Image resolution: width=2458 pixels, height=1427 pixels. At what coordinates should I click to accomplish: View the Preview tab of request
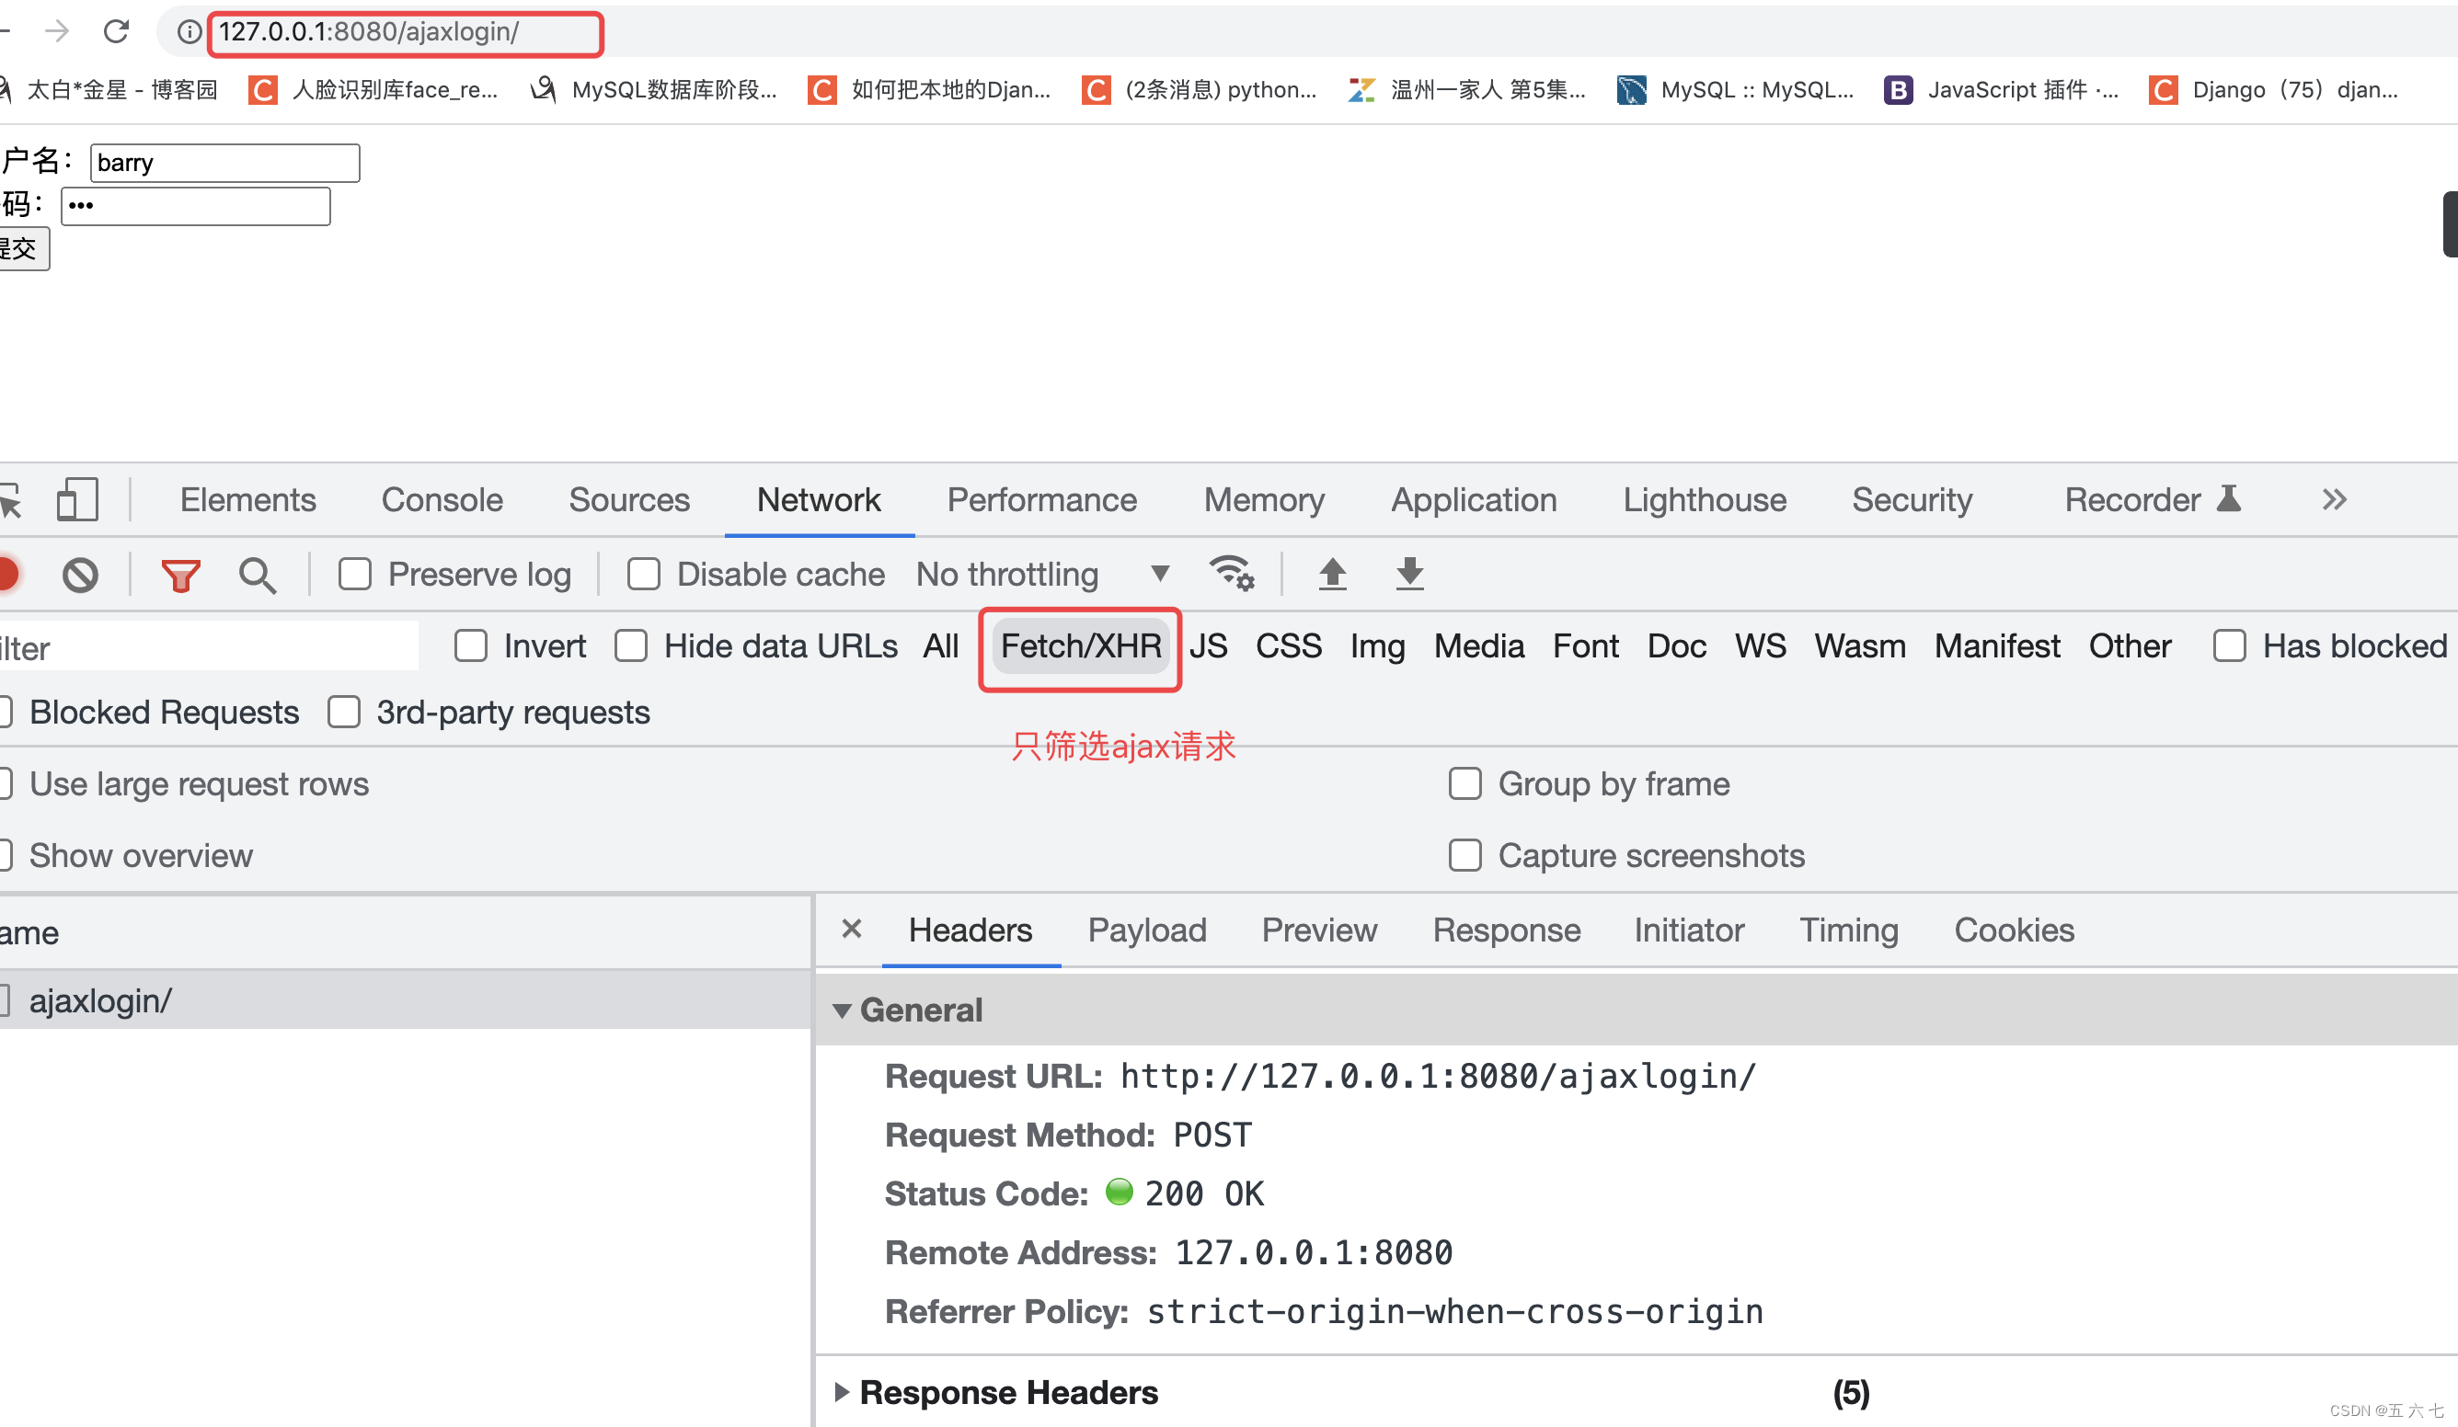coord(1319,930)
